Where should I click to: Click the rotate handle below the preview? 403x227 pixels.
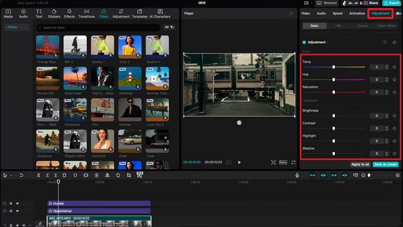point(239,123)
